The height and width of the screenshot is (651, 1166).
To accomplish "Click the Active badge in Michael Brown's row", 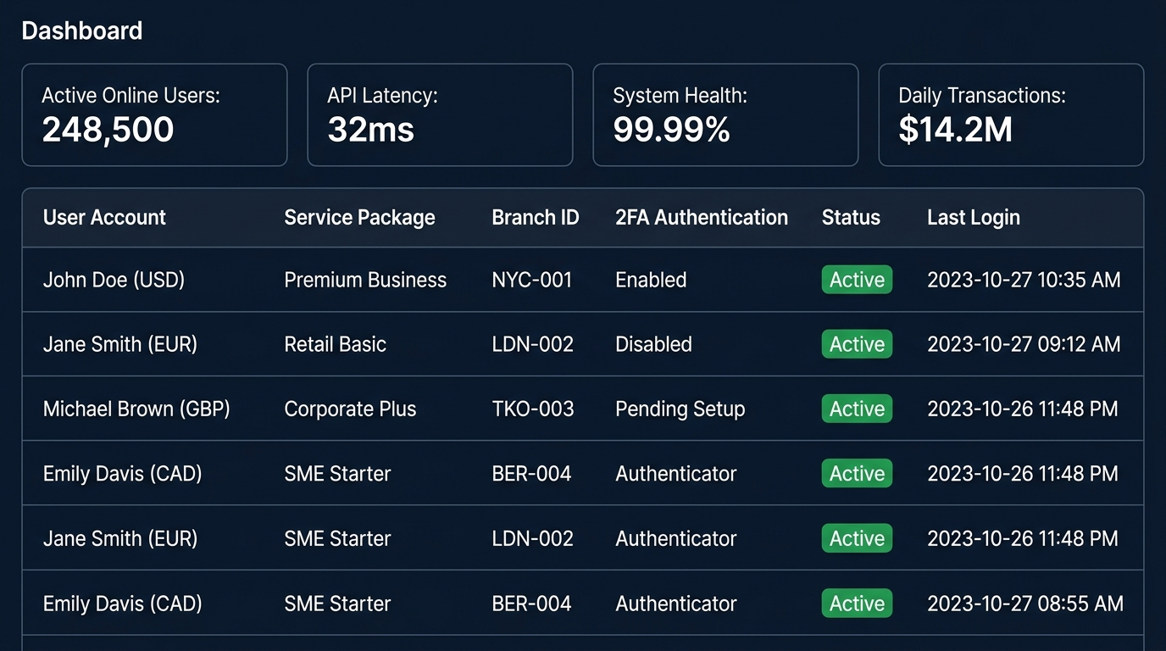I will tap(857, 409).
